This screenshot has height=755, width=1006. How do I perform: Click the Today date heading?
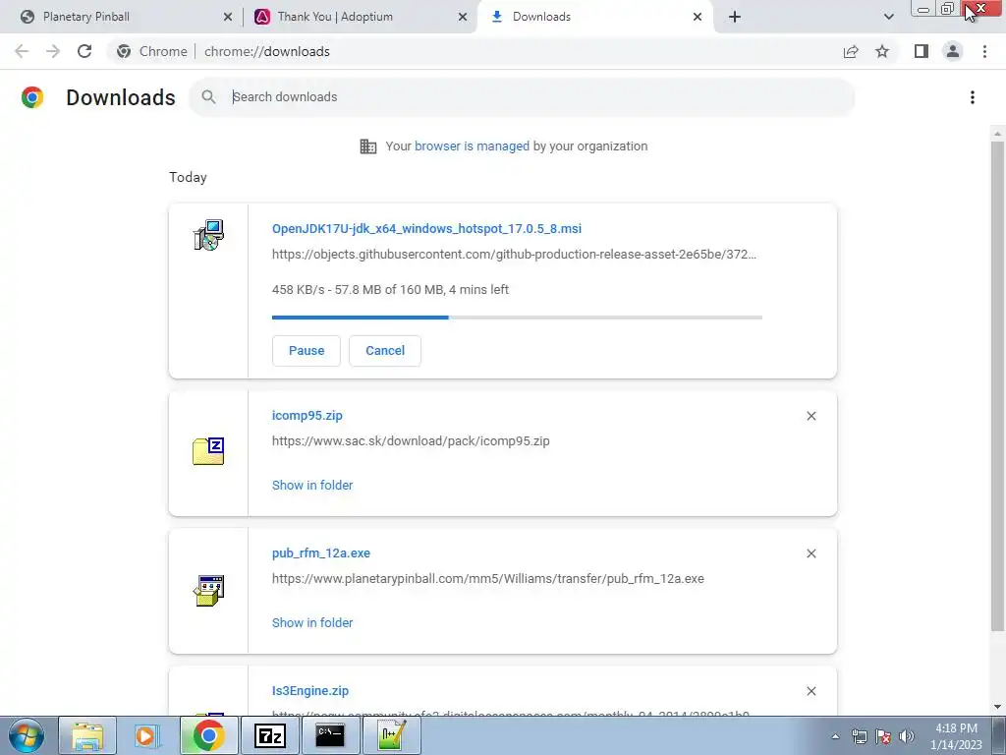pos(188,177)
